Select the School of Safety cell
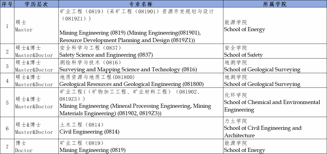327x154 pixels. point(243,55)
